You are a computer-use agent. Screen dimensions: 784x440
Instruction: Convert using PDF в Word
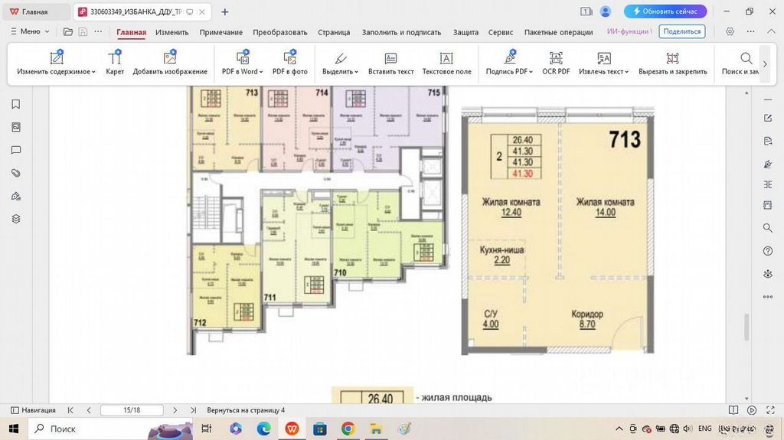coord(243,63)
